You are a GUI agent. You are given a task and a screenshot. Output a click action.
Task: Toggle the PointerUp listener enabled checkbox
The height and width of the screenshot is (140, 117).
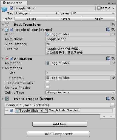point(12,111)
